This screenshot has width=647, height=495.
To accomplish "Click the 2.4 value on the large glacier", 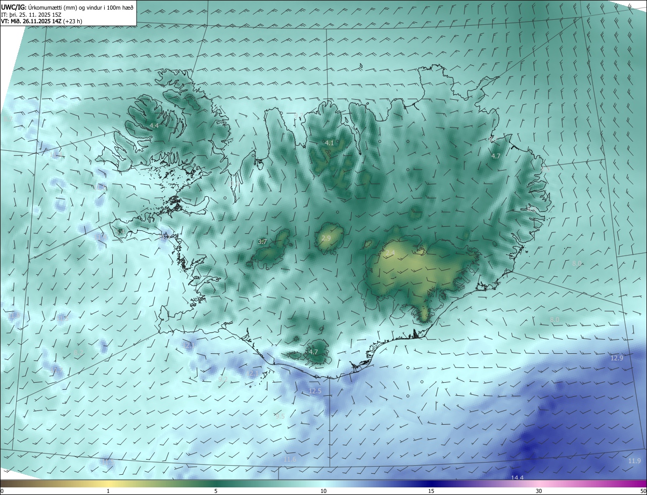I will click(x=390, y=253).
